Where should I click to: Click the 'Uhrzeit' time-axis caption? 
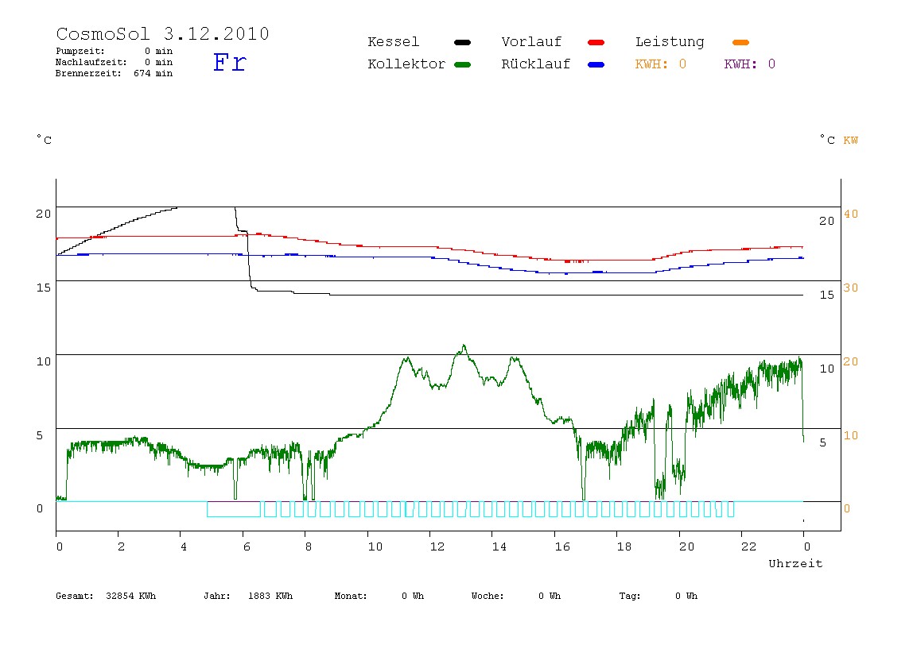tap(795, 563)
